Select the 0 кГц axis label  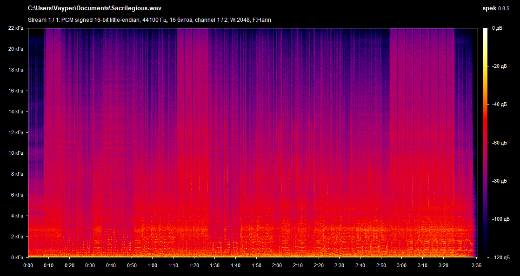point(17,257)
